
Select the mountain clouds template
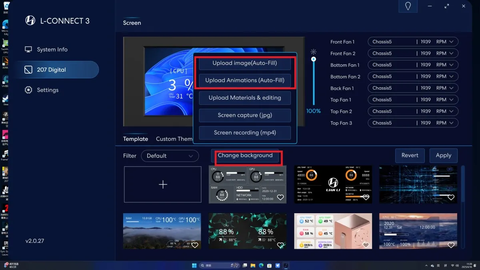162,231
